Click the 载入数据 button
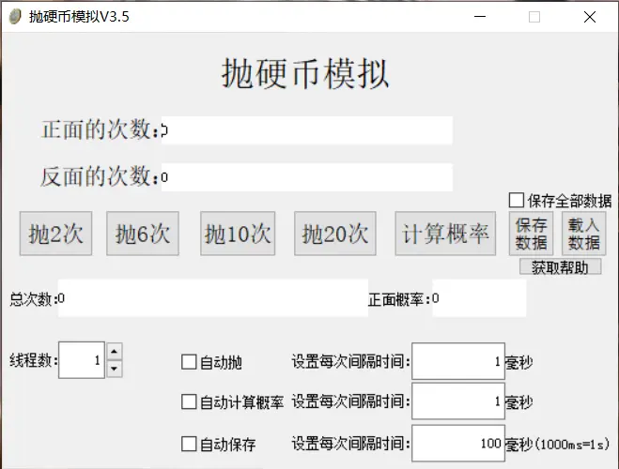The width and height of the screenshot is (619, 469). 583,234
